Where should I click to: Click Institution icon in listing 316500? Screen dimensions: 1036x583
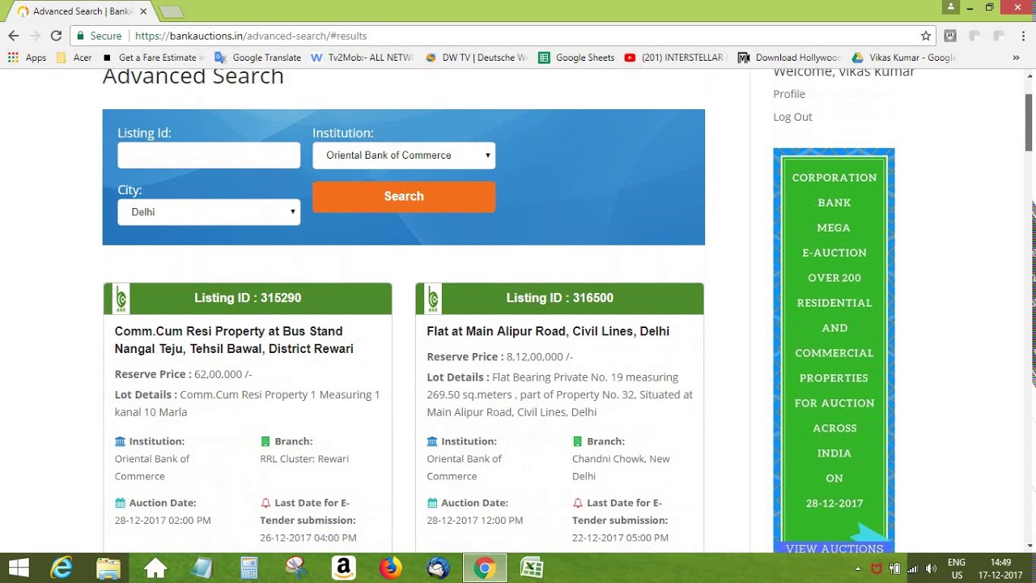tap(432, 441)
